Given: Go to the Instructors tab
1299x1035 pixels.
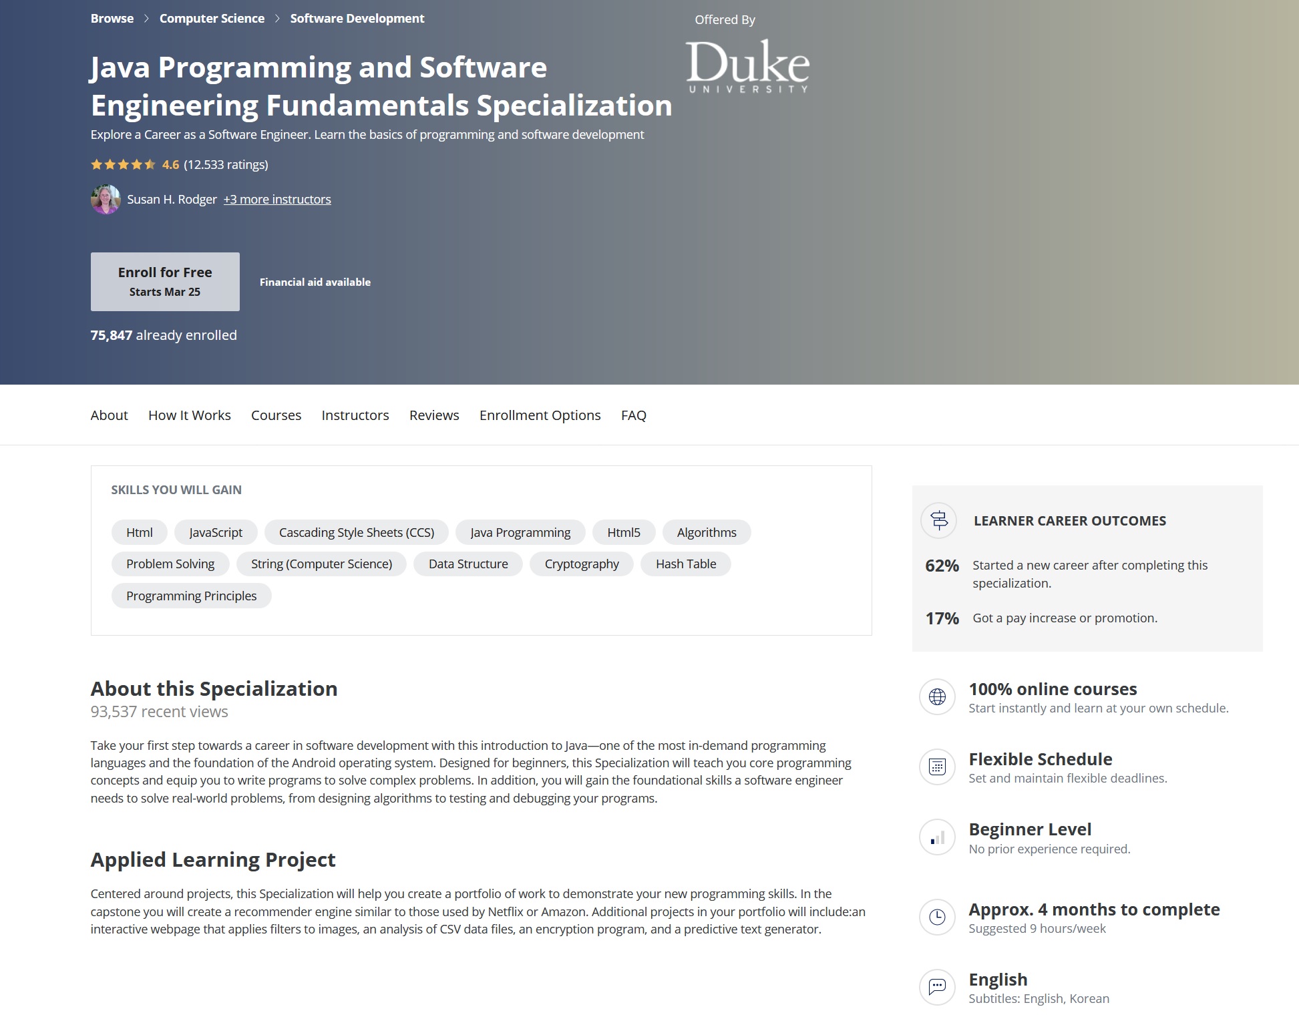Looking at the screenshot, I should (355, 415).
